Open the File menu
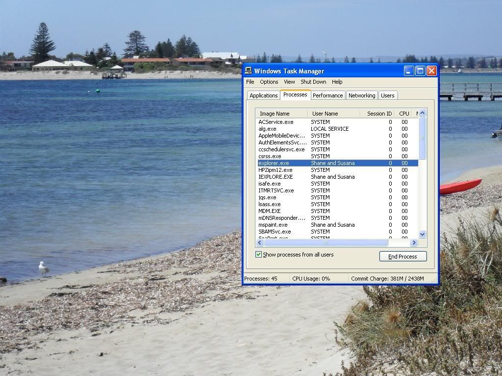This screenshot has height=376, width=502. click(x=250, y=82)
